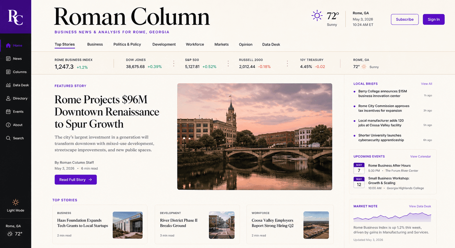455x248 pixels.
Task: Open the Haas Foundation story thumbnail
Action: [x=128, y=225]
